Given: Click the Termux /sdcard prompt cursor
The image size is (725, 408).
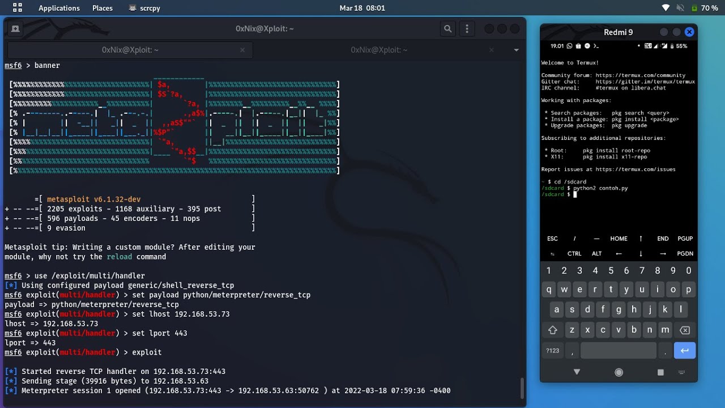Looking at the screenshot, I should pos(575,194).
